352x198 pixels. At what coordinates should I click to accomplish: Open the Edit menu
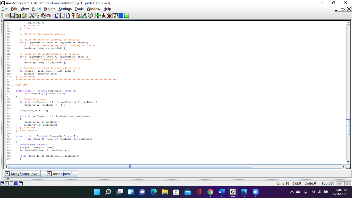click(14, 9)
